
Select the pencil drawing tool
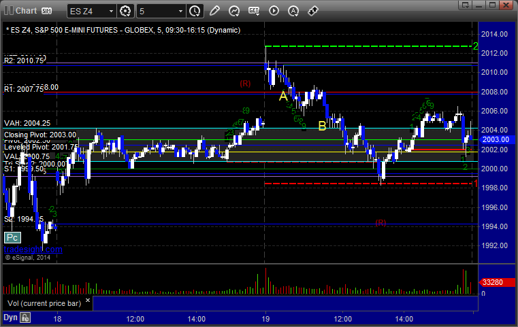(214, 11)
